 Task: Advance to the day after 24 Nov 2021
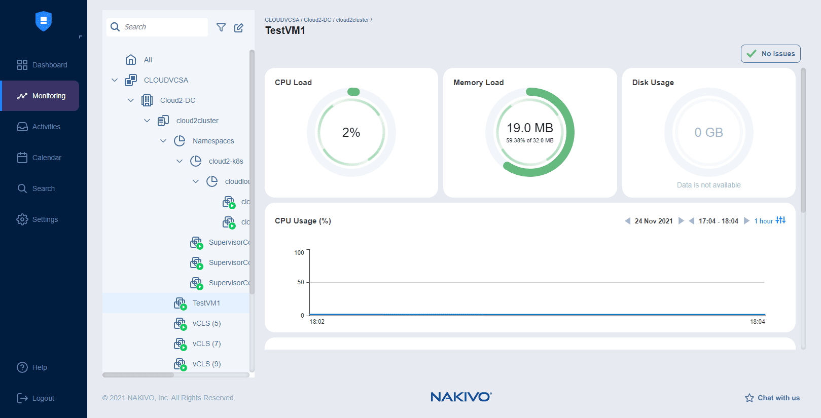[681, 221]
